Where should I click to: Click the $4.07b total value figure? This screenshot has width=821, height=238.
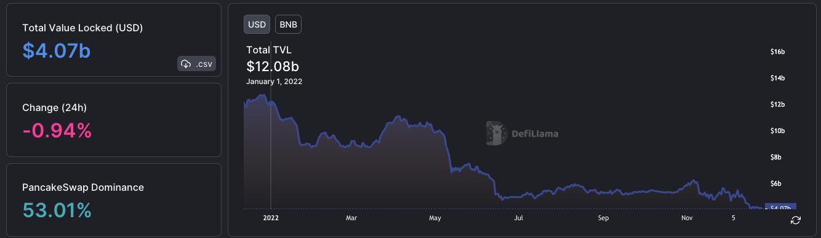57,50
